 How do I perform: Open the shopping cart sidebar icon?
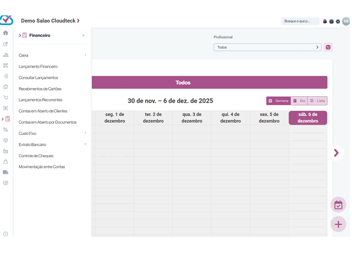point(5,98)
